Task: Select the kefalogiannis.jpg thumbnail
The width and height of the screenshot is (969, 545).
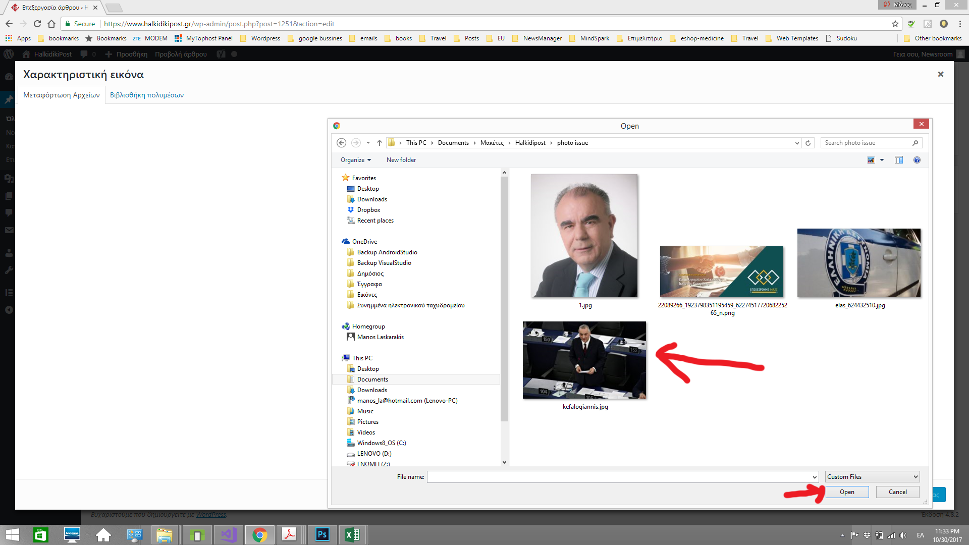Action: point(584,360)
